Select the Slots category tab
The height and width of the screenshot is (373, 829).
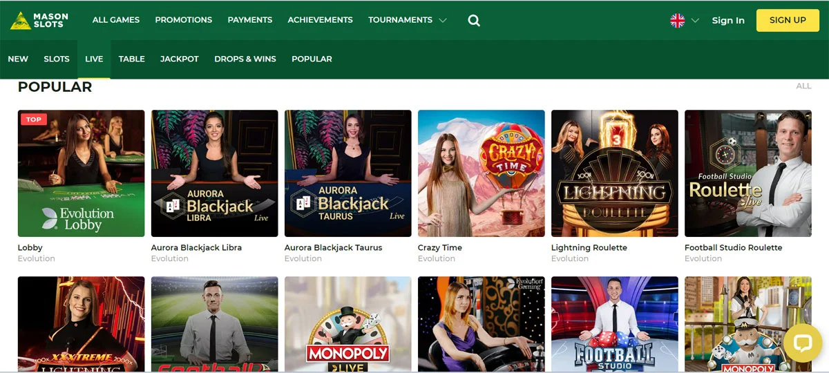[x=57, y=59]
